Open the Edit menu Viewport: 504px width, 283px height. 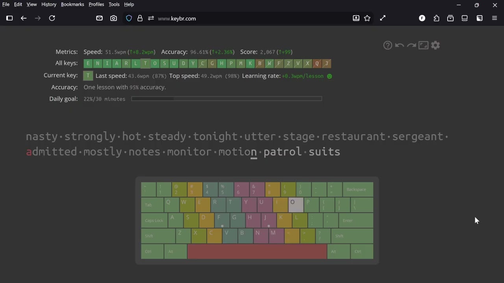point(18,4)
